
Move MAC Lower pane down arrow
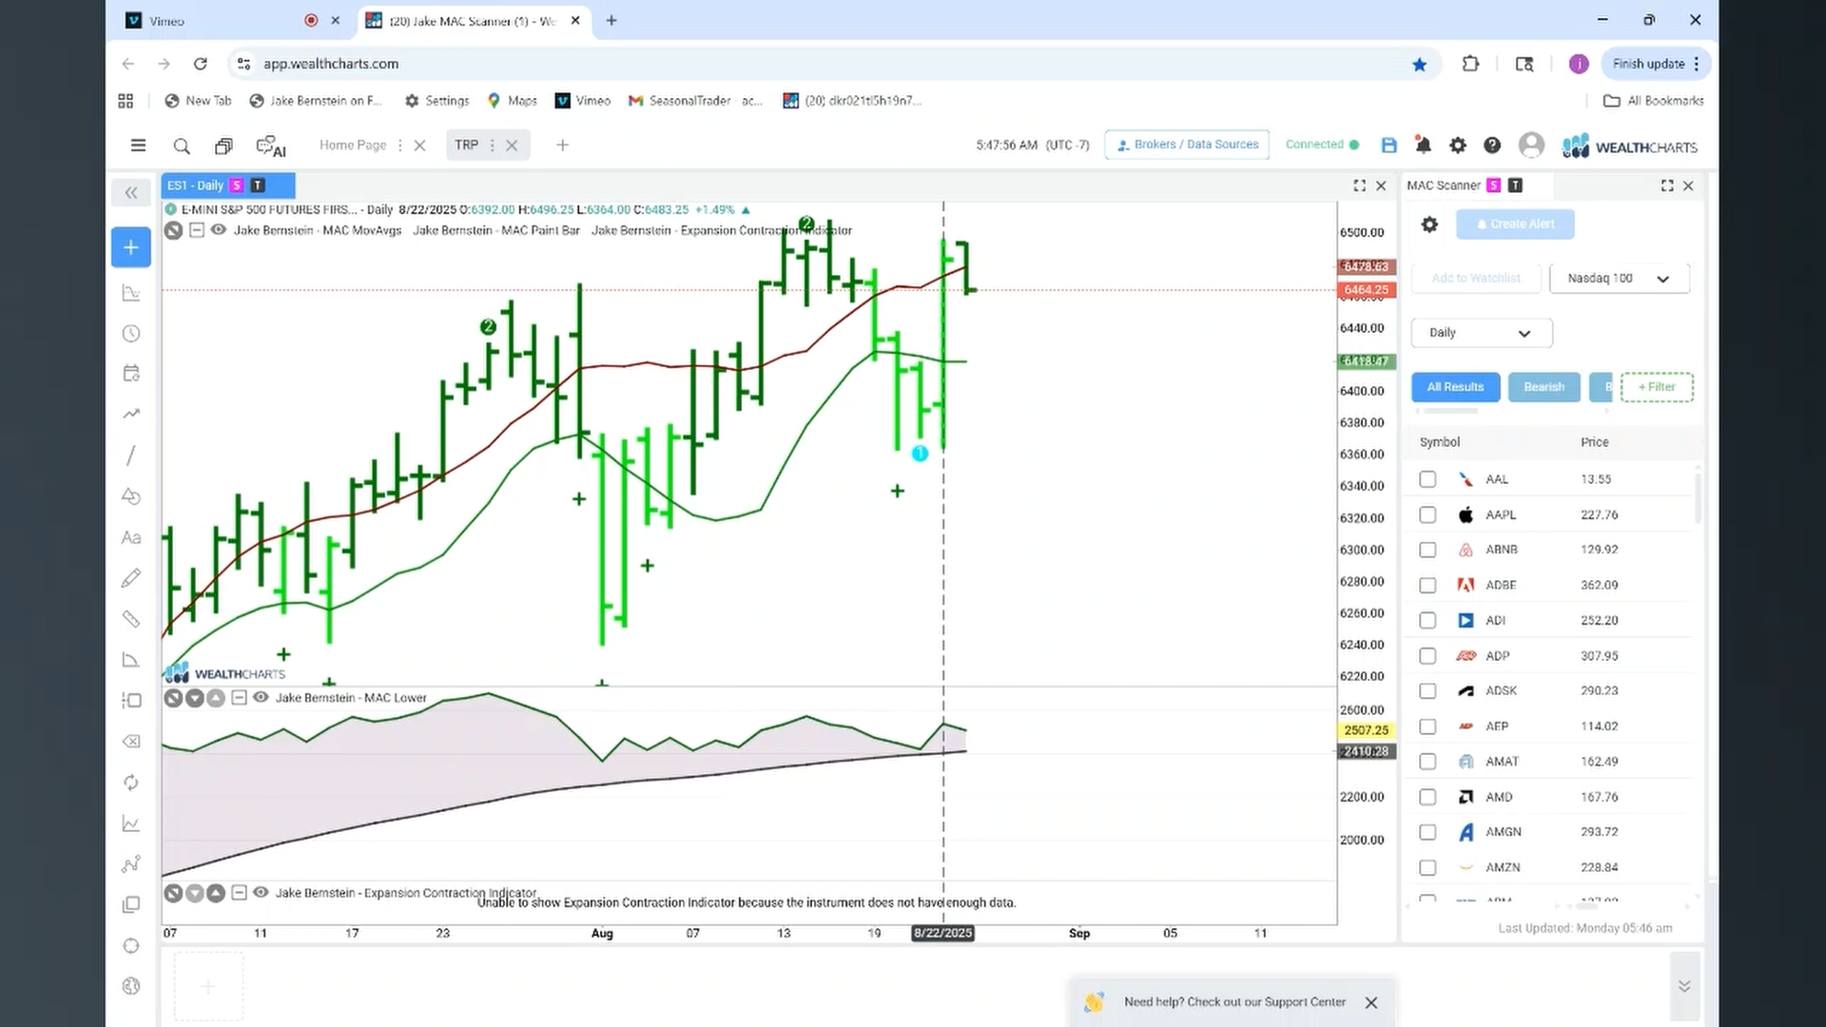click(195, 698)
